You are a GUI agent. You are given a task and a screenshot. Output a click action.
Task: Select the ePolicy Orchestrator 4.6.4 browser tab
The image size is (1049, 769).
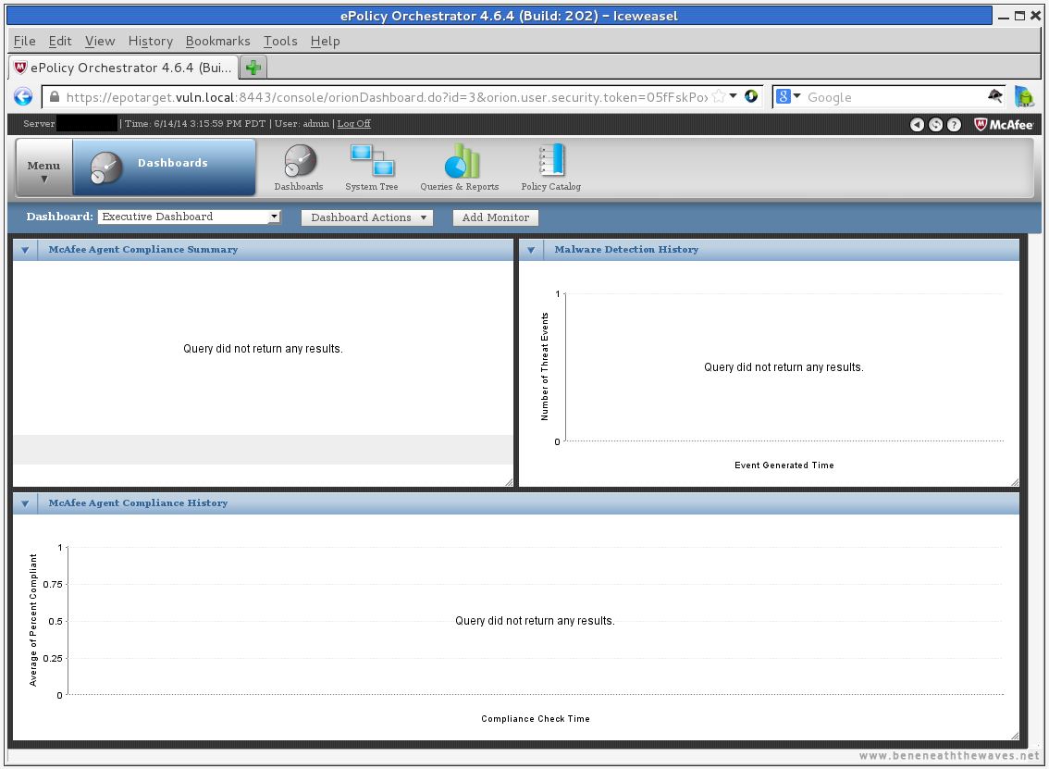pos(123,68)
